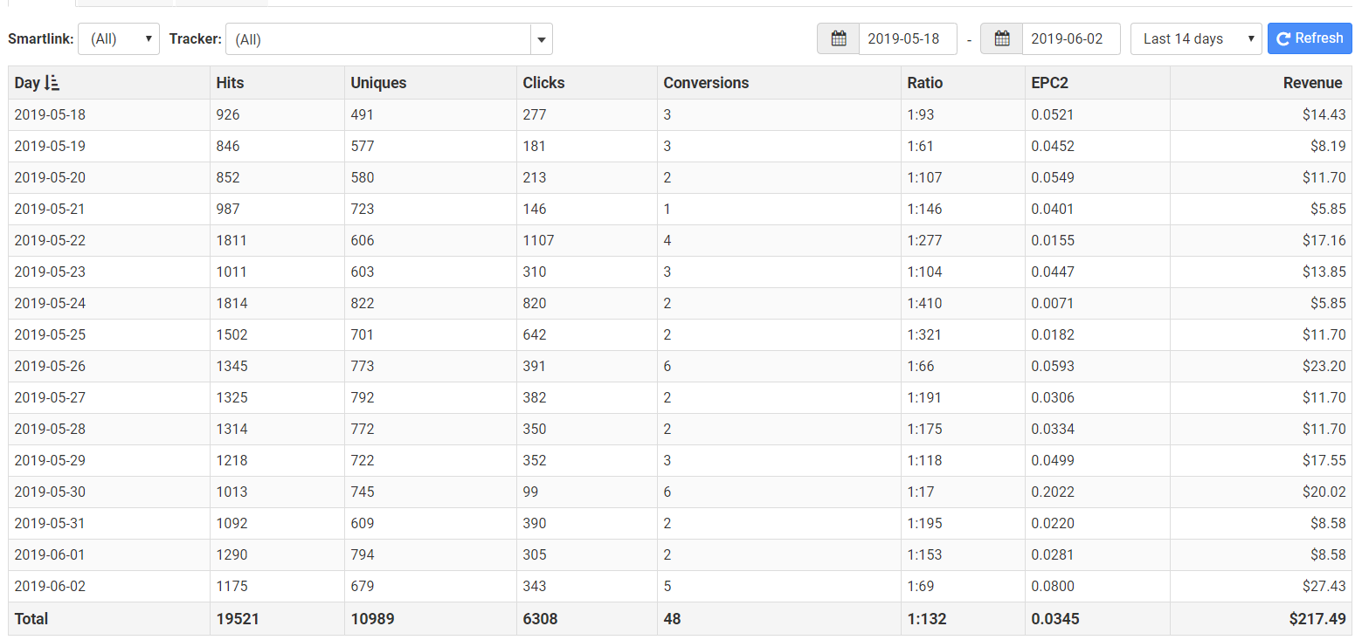Sort by the Clicks column header
This screenshot has width=1362, height=640.
(x=543, y=83)
